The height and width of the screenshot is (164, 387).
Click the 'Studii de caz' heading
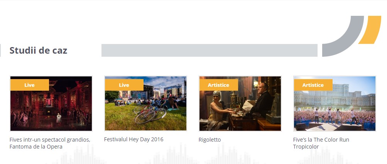[x=38, y=50]
